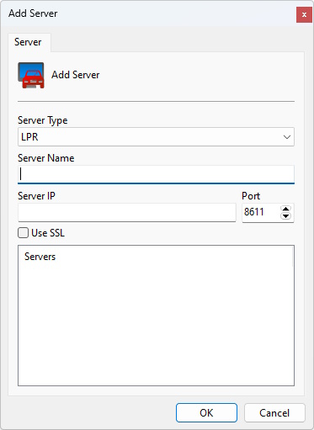The width and height of the screenshot is (314, 430).
Task: Confirm with the OK button
Action: point(206,413)
